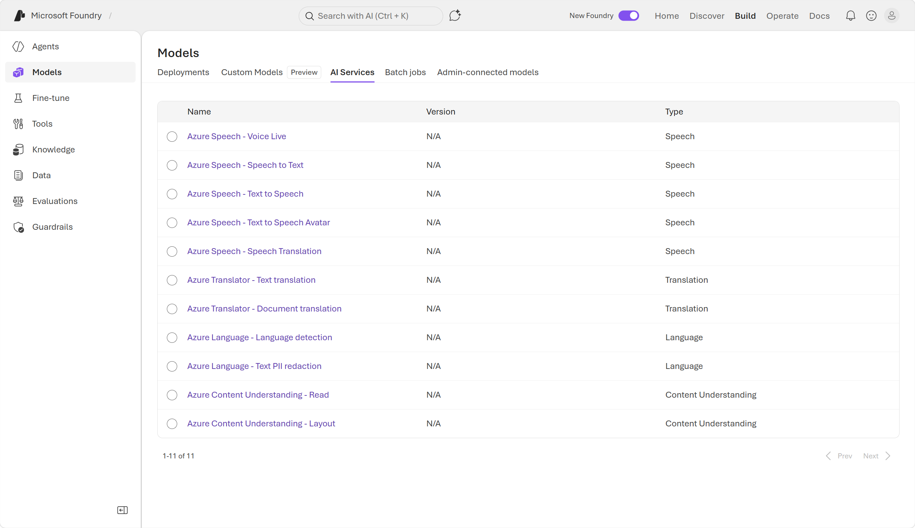Open the Batch jobs tab
The width and height of the screenshot is (915, 528).
pos(405,72)
